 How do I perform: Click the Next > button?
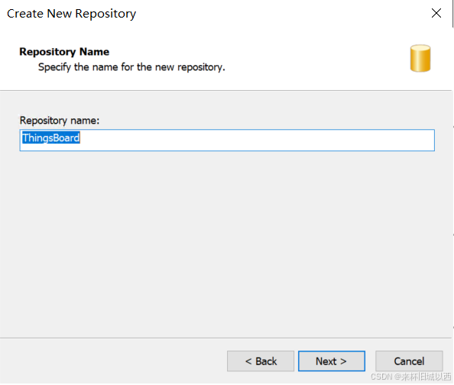pyautogui.click(x=332, y=361)
